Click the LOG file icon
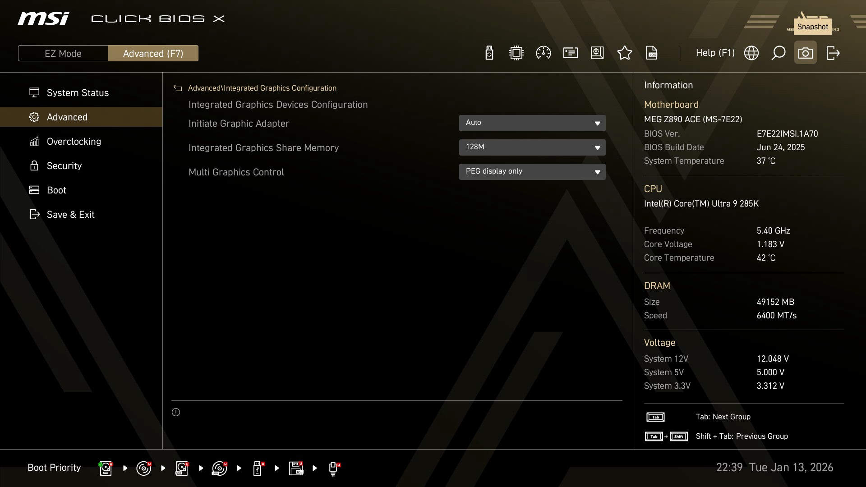 point(652,53)
